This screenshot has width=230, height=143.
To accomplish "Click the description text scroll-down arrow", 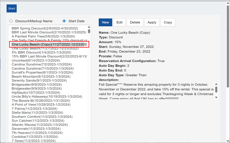I will [216, 97].
